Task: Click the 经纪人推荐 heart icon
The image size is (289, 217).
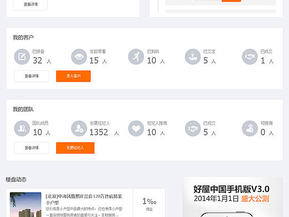Action: [136, 129]
